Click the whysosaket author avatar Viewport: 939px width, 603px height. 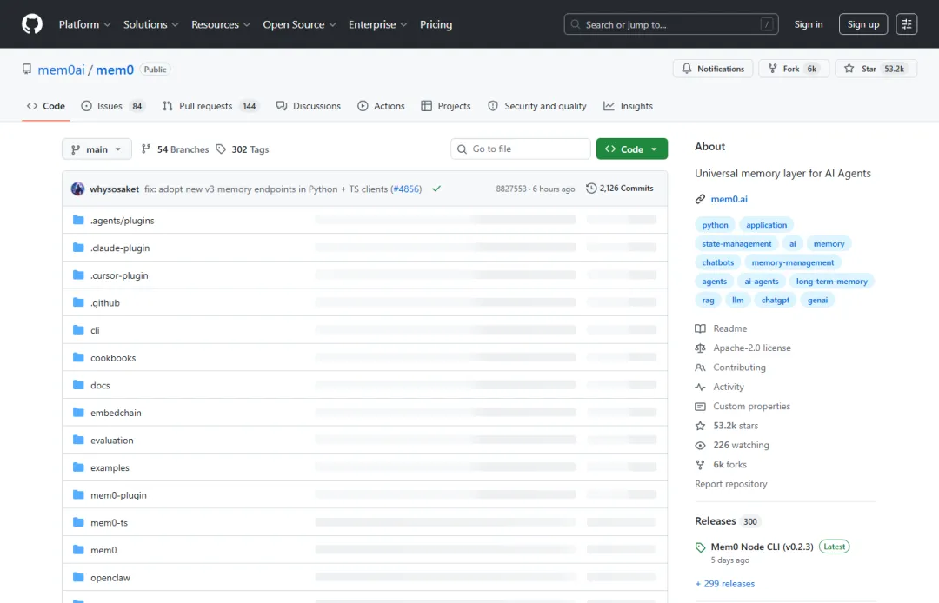78,189
